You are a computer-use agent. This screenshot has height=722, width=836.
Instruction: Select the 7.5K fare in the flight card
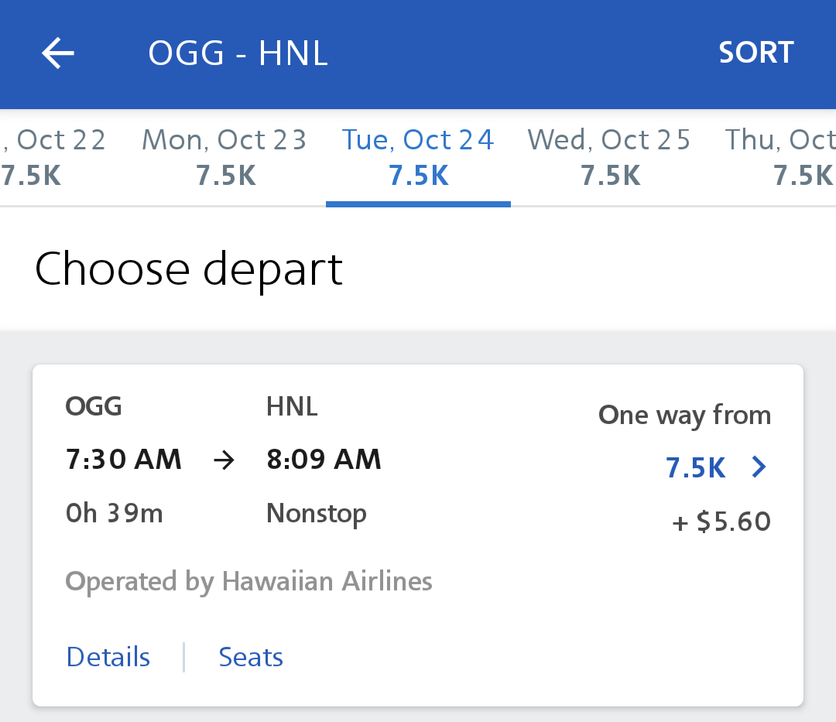pos(695,468)
